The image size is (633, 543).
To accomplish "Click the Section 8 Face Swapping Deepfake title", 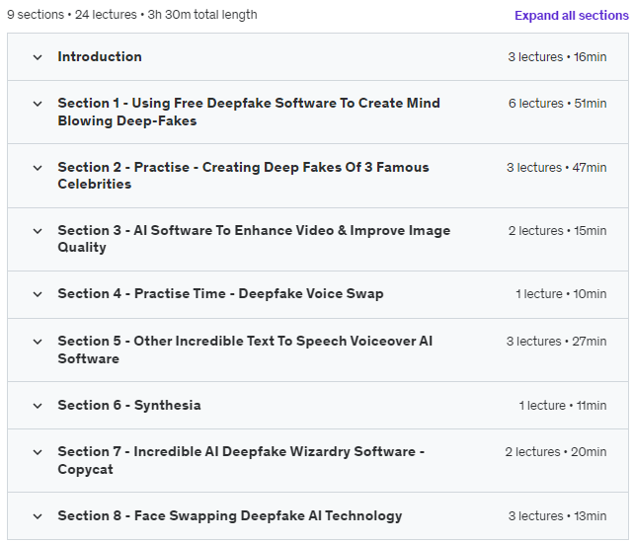I will [x=230, y=515].
